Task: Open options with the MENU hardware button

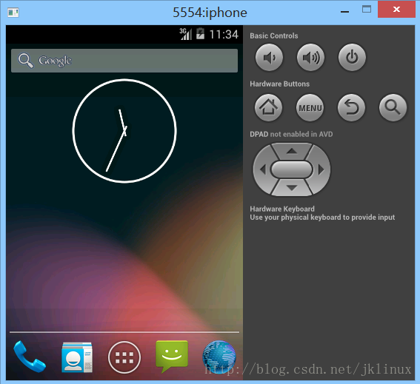Action: tap(310, 107)
